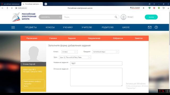Open the Предметы menu
170x95 pixels.
(31, 27)
